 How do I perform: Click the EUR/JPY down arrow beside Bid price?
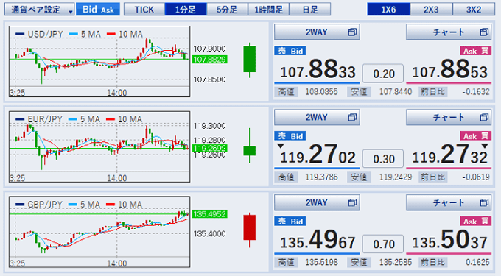point(281,146)
